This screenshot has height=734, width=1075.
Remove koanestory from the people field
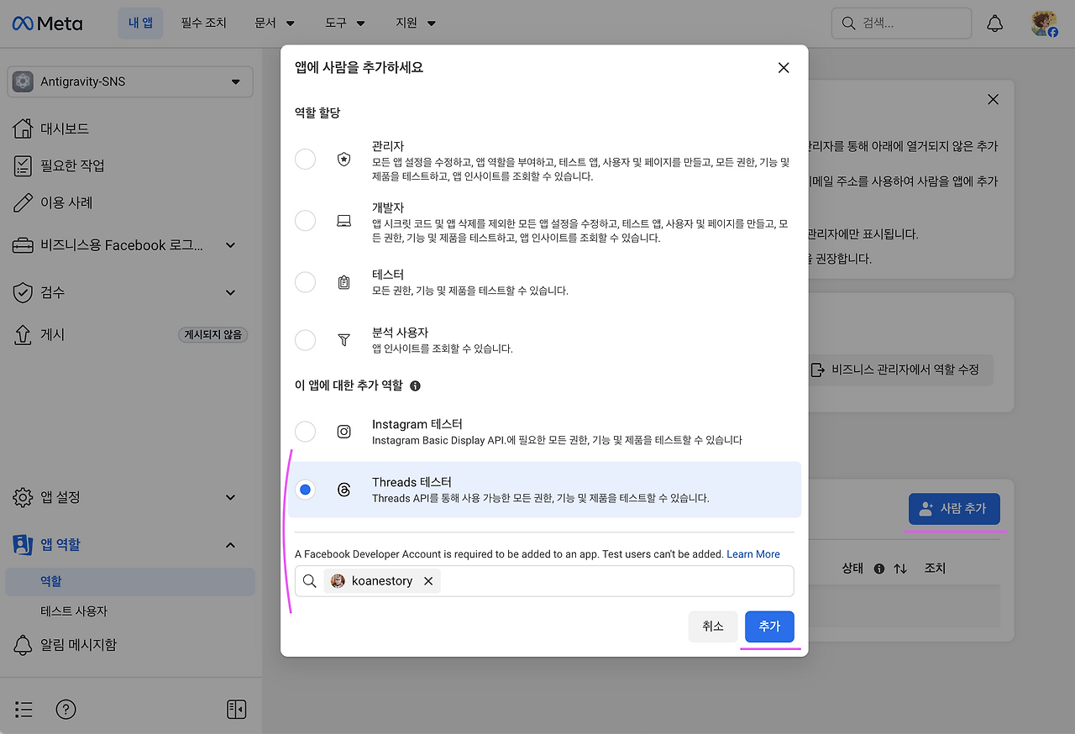[x=428, y=581]
